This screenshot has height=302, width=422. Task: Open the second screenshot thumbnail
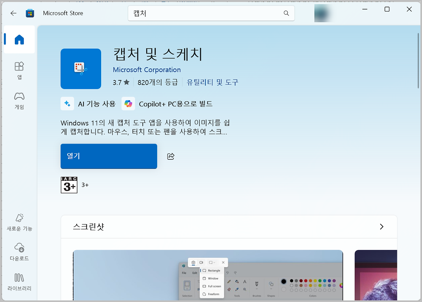tap(376, 275)
